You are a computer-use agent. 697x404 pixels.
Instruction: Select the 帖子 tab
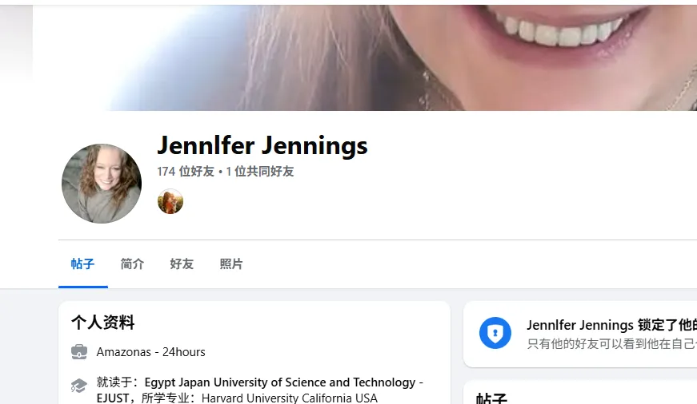82,263
